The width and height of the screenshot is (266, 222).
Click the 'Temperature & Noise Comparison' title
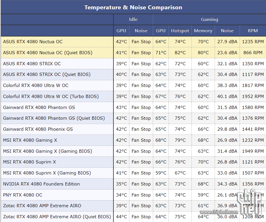[133, 8]
